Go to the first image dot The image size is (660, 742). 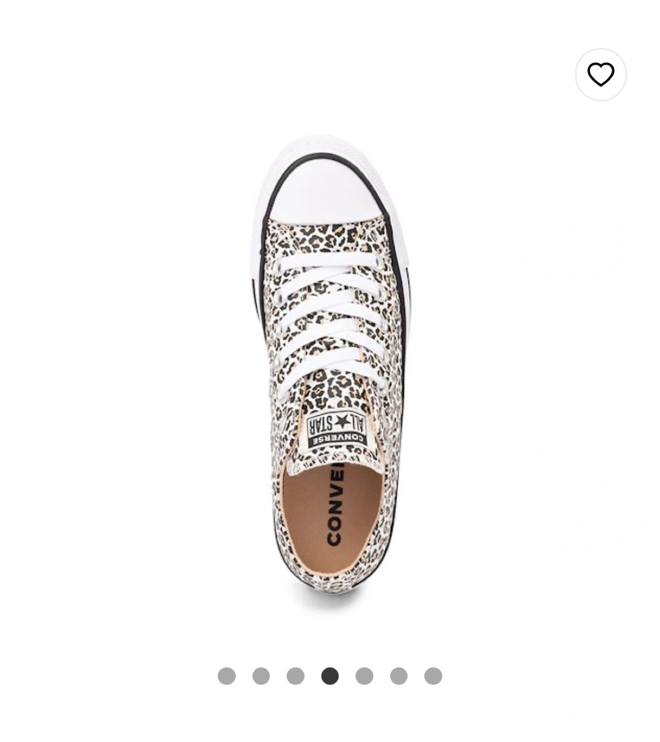tap(227, 676)
